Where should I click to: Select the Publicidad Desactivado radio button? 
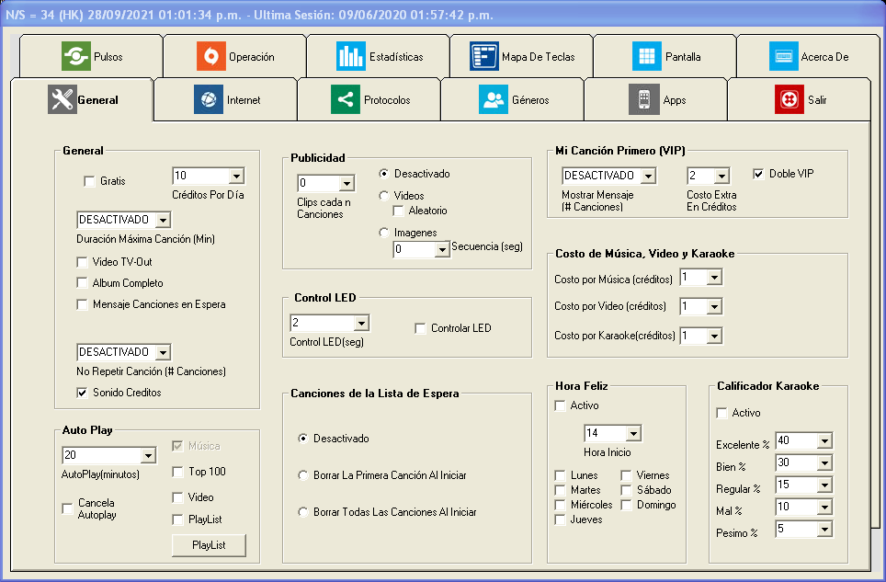point(383,174)
